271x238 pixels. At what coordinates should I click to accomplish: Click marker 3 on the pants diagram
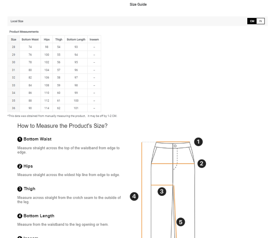click(162, 192)
